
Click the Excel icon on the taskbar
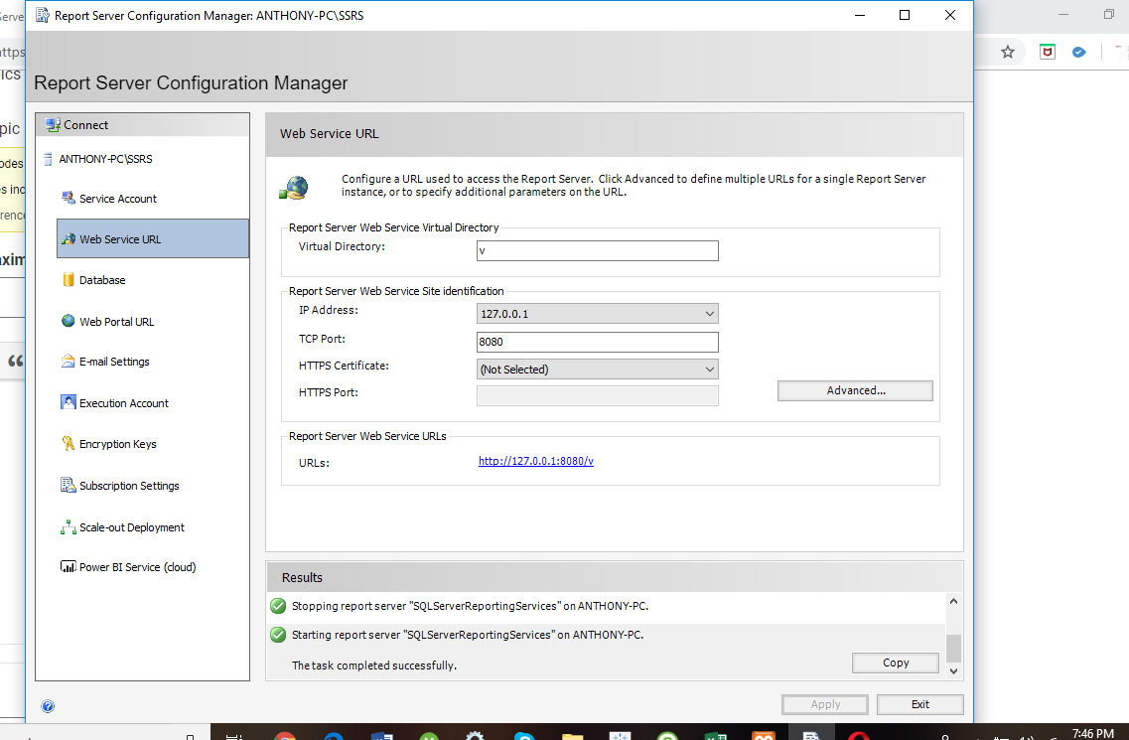pos(715,735)
